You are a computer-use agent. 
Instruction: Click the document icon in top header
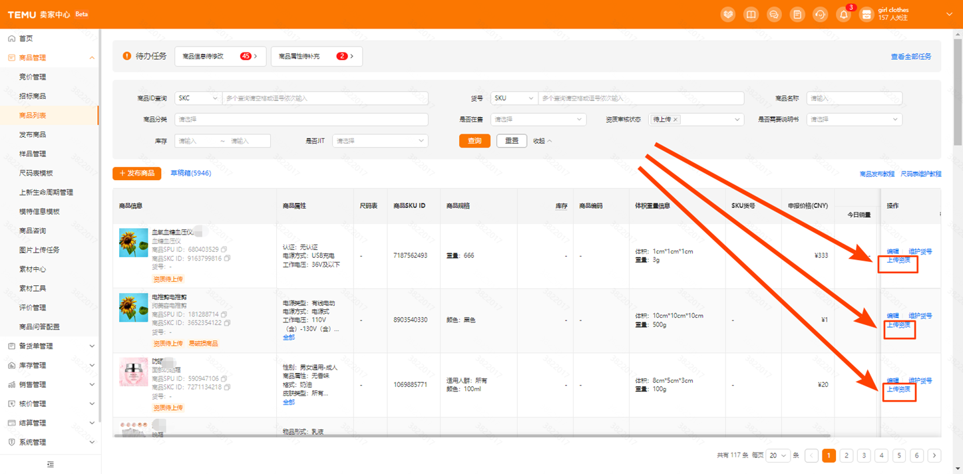point(797,15)
